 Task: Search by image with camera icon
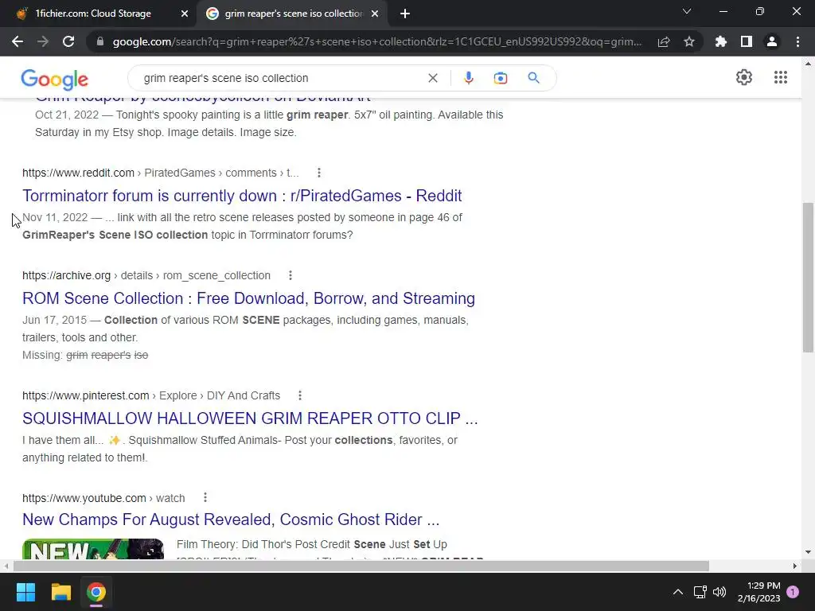pos(501,78)
